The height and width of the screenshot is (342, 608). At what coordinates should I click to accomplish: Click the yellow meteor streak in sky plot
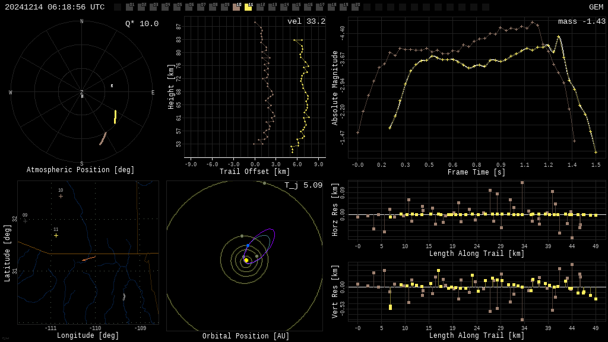[115, 117]
